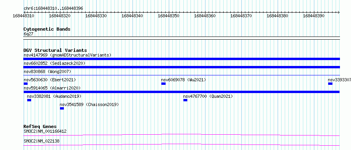Screen dimensions: 351x150
Task: Open the SMOC2|NM_022138 gene label
Action: click(x=41, y=141)
